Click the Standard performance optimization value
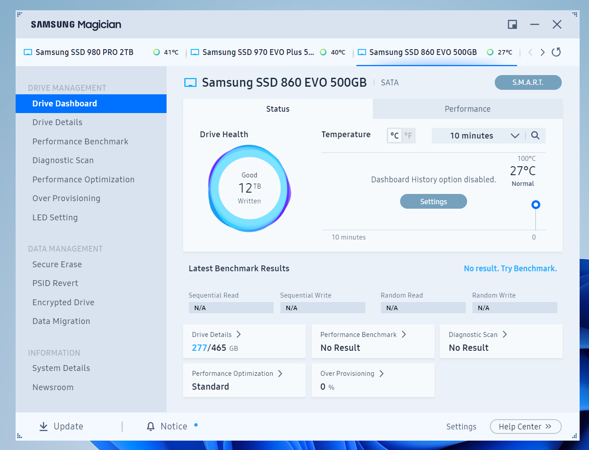This screenshot has width=589, height=450. [x=210, y=387]
